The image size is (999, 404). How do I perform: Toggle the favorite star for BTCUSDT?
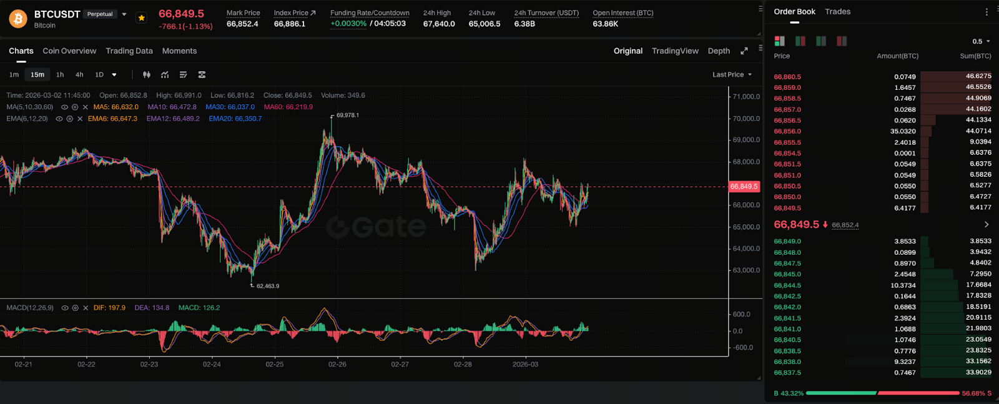pyautogui.click(x=142, y=18)
